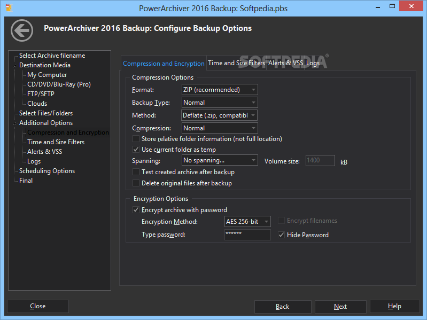Click the Volume size field
Viewport: 427px width, 320px height.
320,160
